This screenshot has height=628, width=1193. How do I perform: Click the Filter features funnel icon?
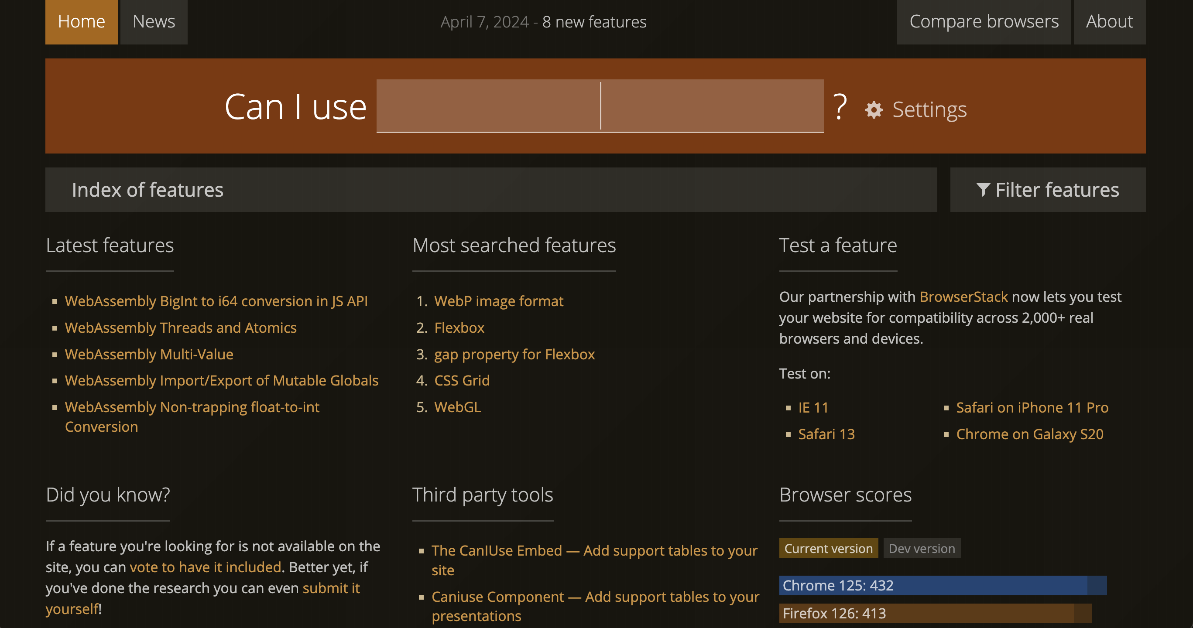pyautogui.click(x=983, y=190)
